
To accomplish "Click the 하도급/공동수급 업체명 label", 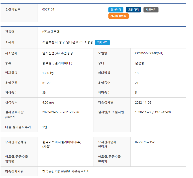I will pos(16,159).
